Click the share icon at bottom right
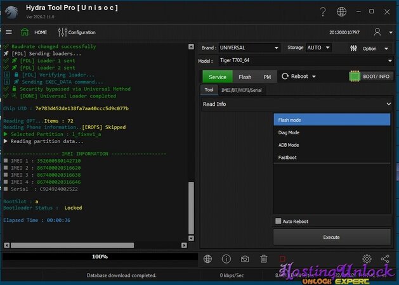This screenshot has height=285, width=399. (x=385, y=258)
